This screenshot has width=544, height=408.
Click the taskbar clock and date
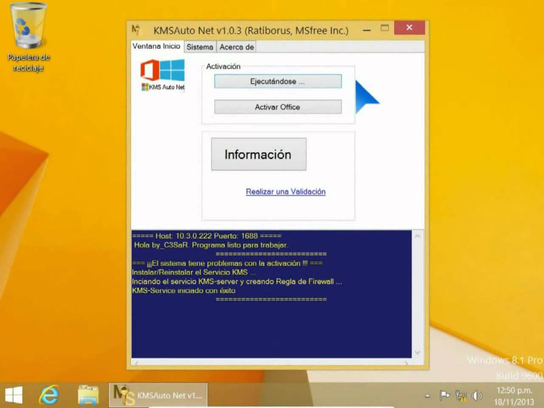tap(514, 396)
